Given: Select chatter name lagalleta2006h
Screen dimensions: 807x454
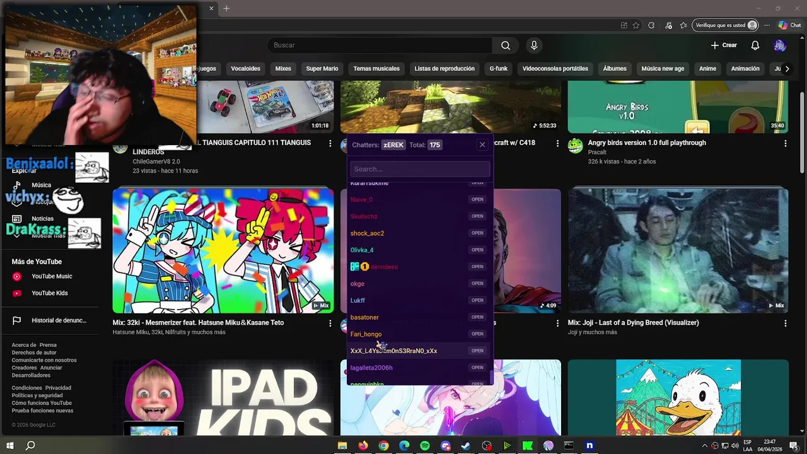Looking at the screenshot, I should [371, 368].
